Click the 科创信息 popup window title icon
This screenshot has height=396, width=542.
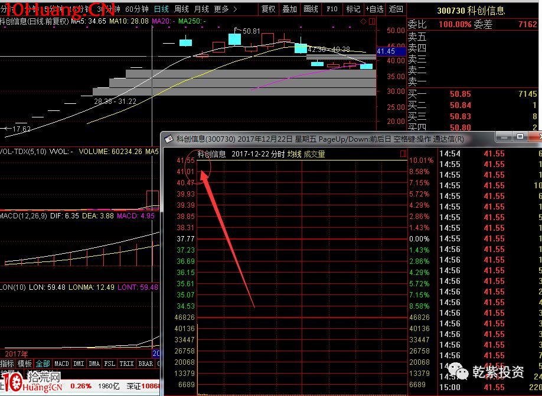coord(168,139)
